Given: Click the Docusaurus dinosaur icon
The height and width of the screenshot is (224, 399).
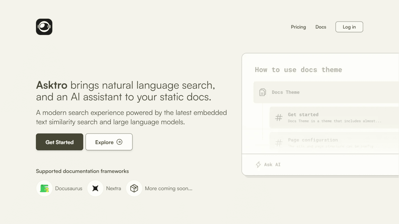Looking at the screenshot, I should click(x=44, y=188).
